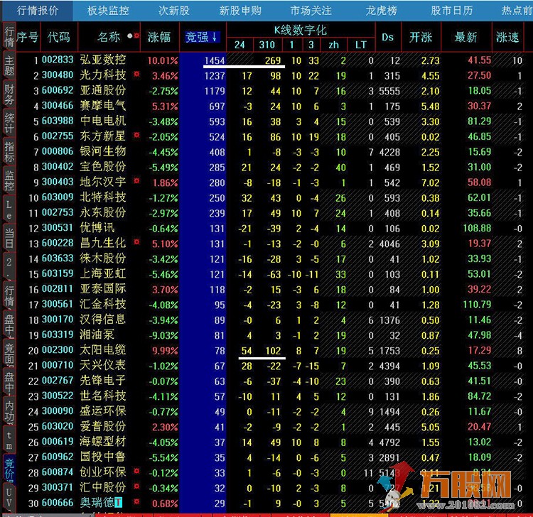This screenshot has height=517, width=533.
Task: Sort by the Ds column header
Action: [x=387, y=37]
